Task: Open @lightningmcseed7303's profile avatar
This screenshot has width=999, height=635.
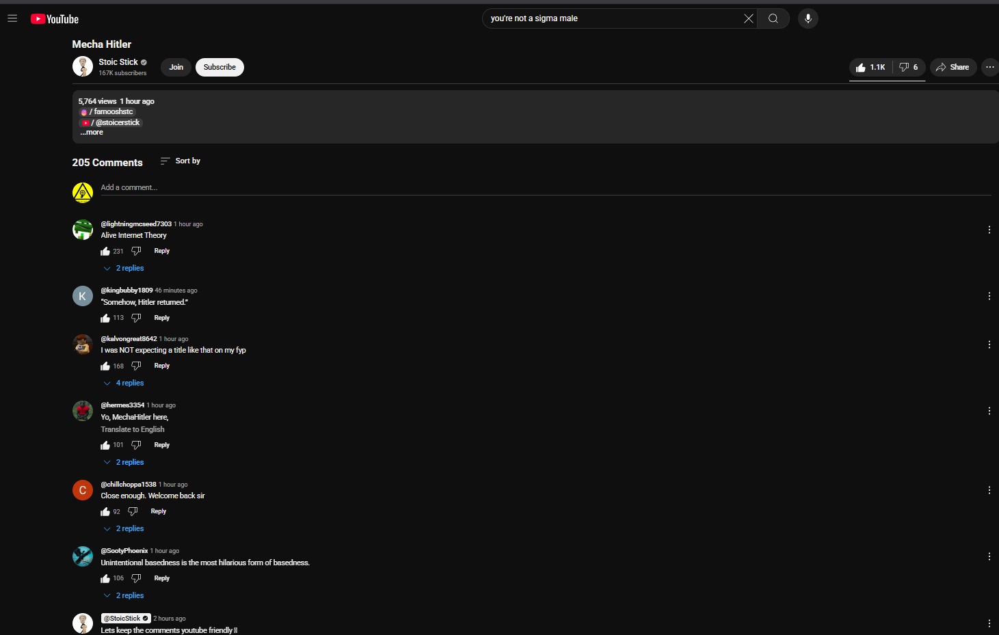Action: pos(83,230)
